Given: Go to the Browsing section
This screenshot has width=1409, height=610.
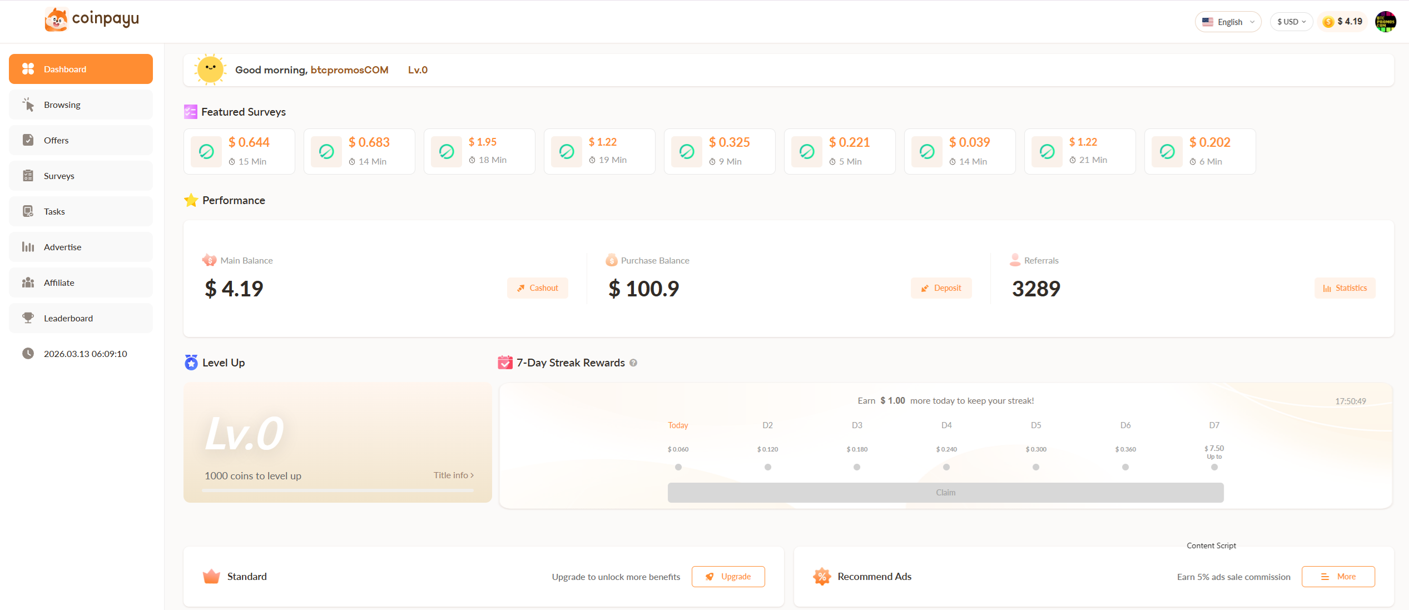Looking at the screenshot, I should point(62,105).
